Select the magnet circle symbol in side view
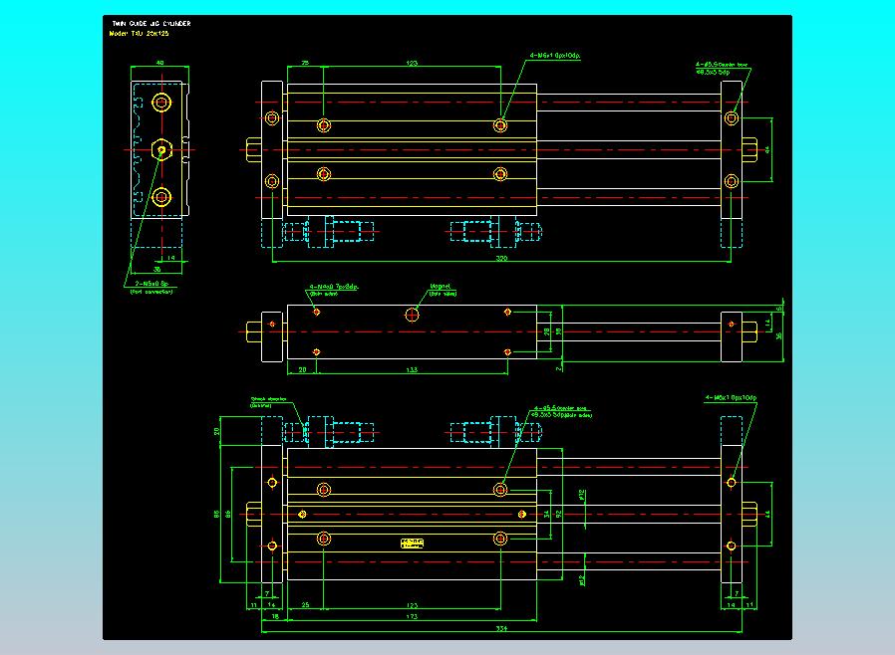 pyautogui.click(x=412, y=315)
